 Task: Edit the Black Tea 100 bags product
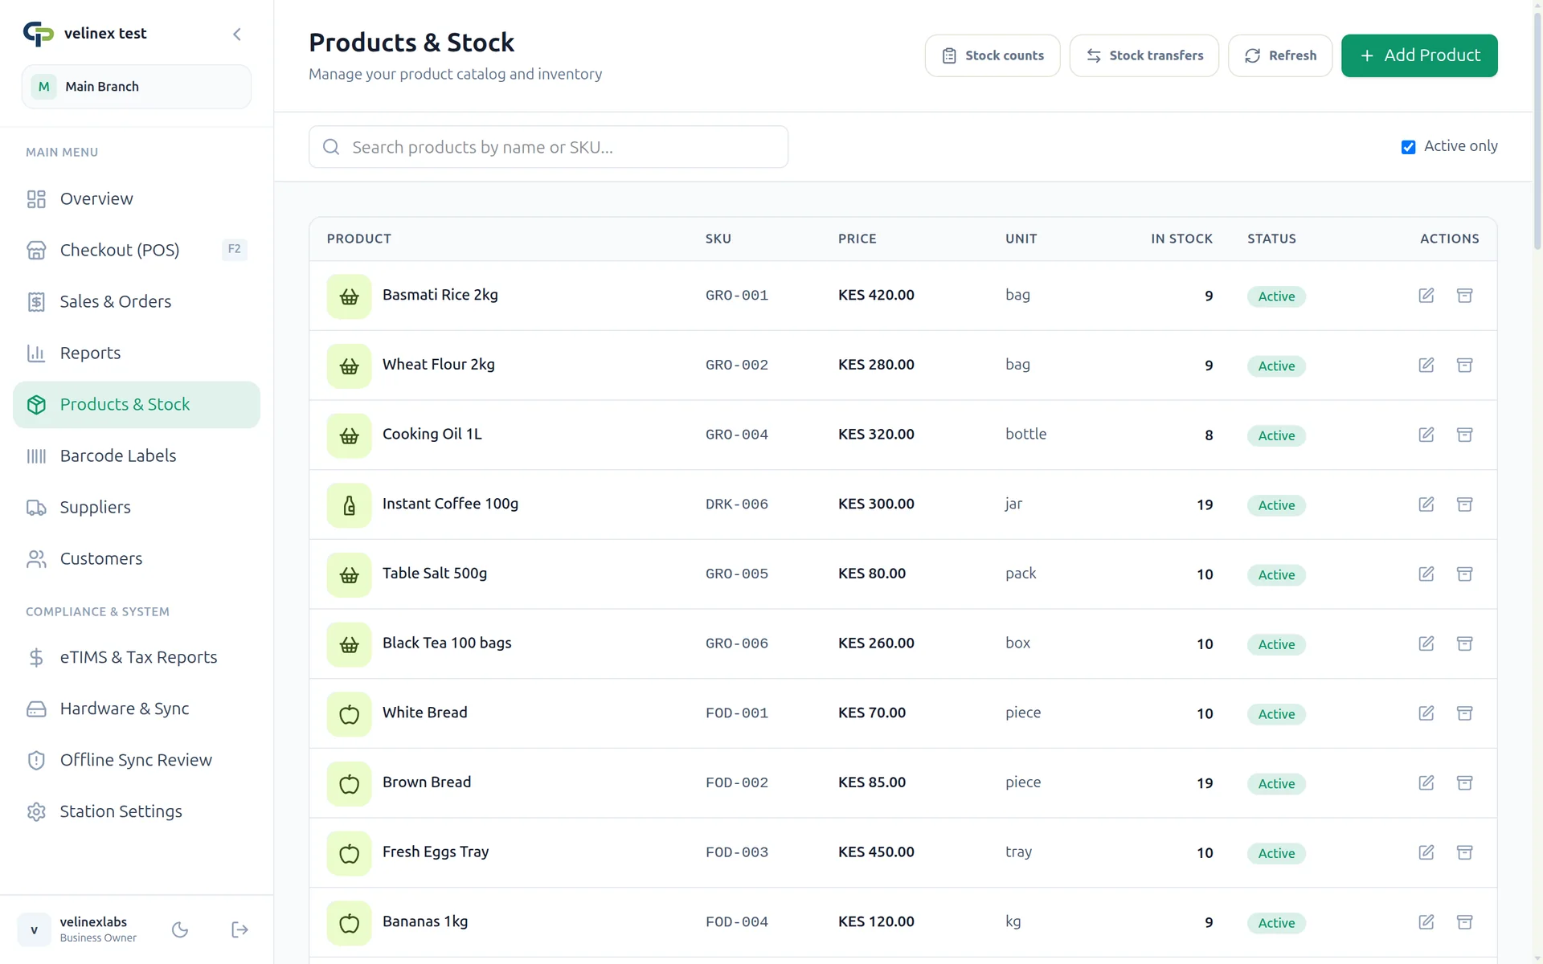(1426, 643)
